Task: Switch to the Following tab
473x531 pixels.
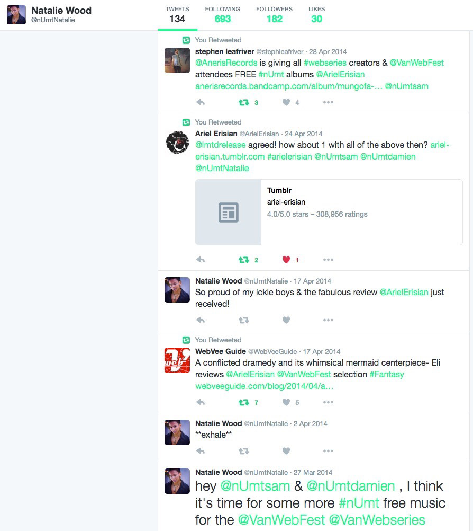Action: click(222, 15)
